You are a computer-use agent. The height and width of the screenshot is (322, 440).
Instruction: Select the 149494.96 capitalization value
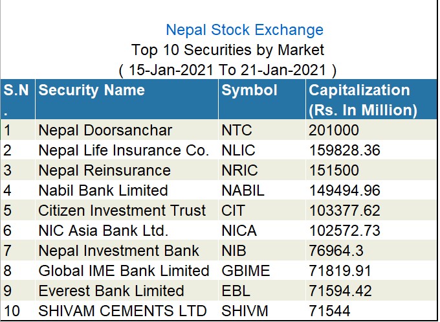coord(344,190)
